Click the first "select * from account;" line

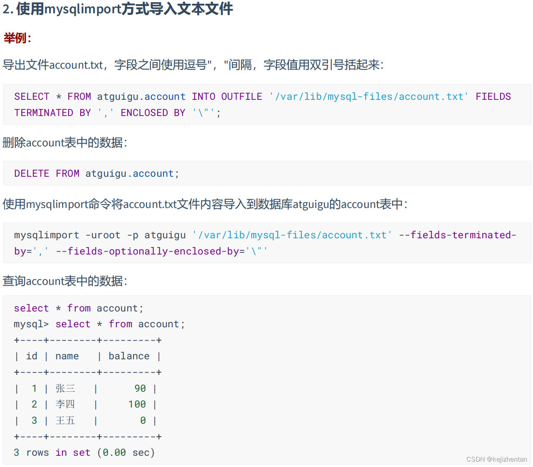79,308
